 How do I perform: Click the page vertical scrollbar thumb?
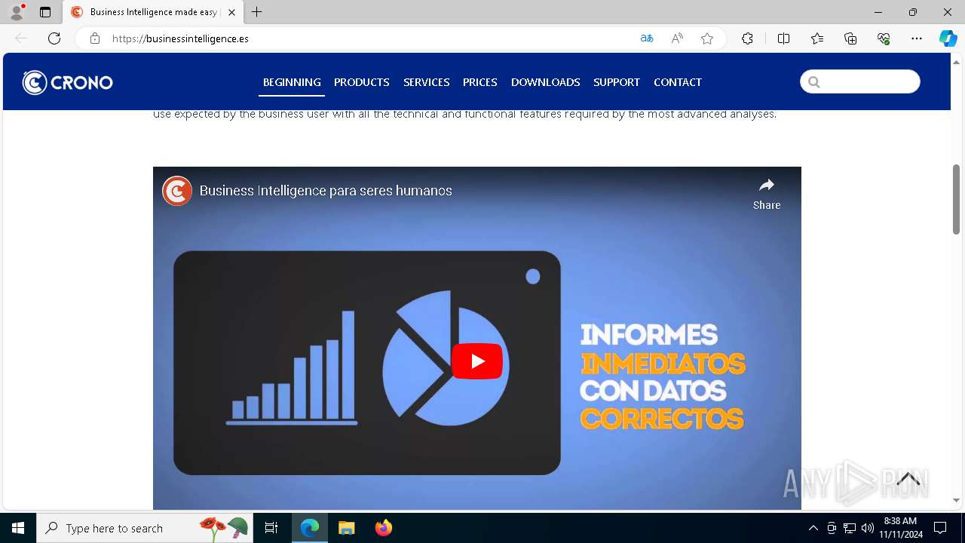click(x=956, y=199)
